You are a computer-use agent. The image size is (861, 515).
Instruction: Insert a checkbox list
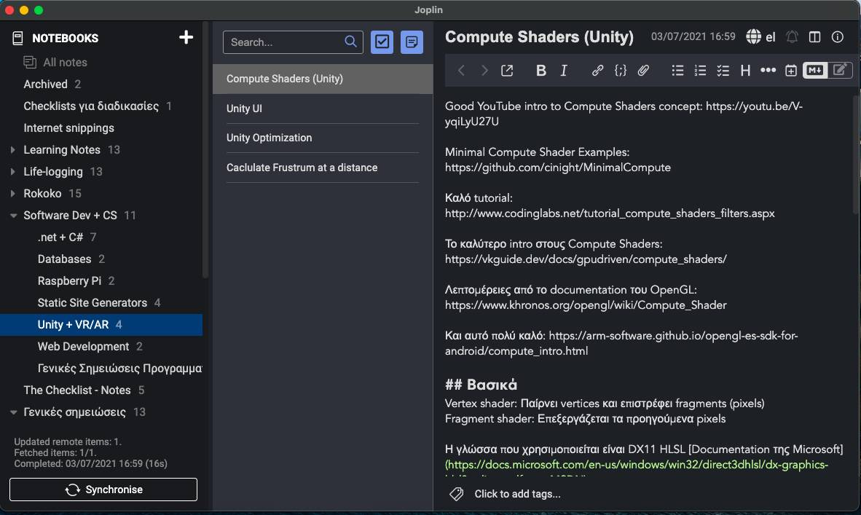(723, 70)
